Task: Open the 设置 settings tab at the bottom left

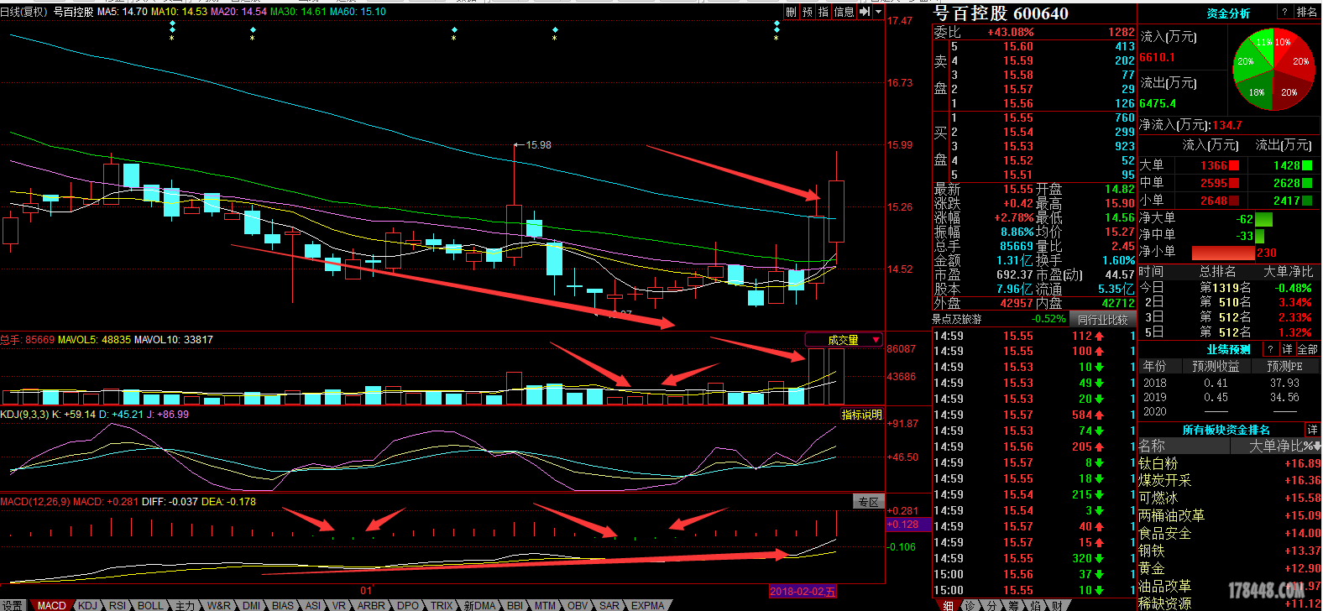Action: [x=12, y=605]
